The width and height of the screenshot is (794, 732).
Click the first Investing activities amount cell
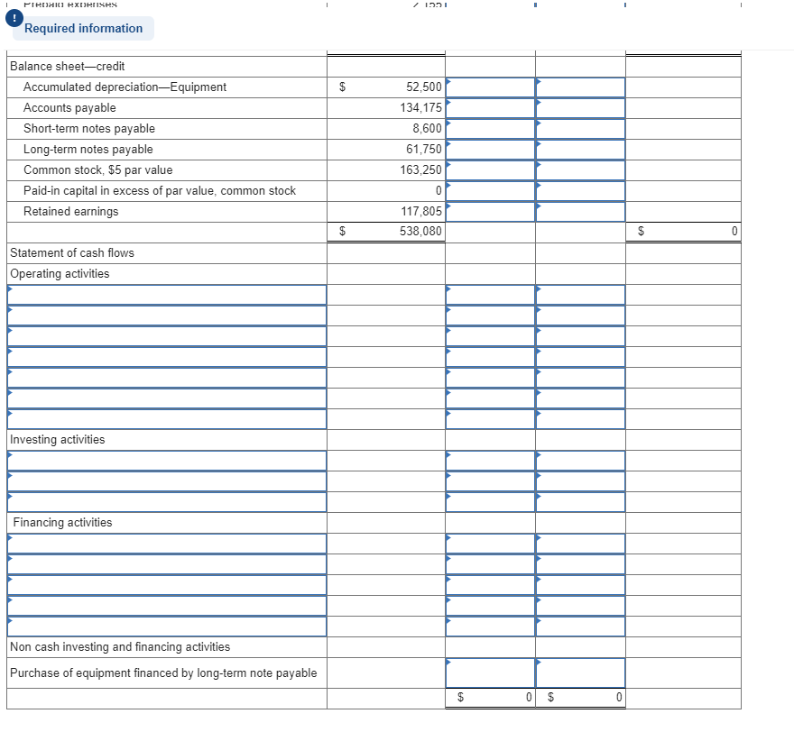click(x=490, y=461)
